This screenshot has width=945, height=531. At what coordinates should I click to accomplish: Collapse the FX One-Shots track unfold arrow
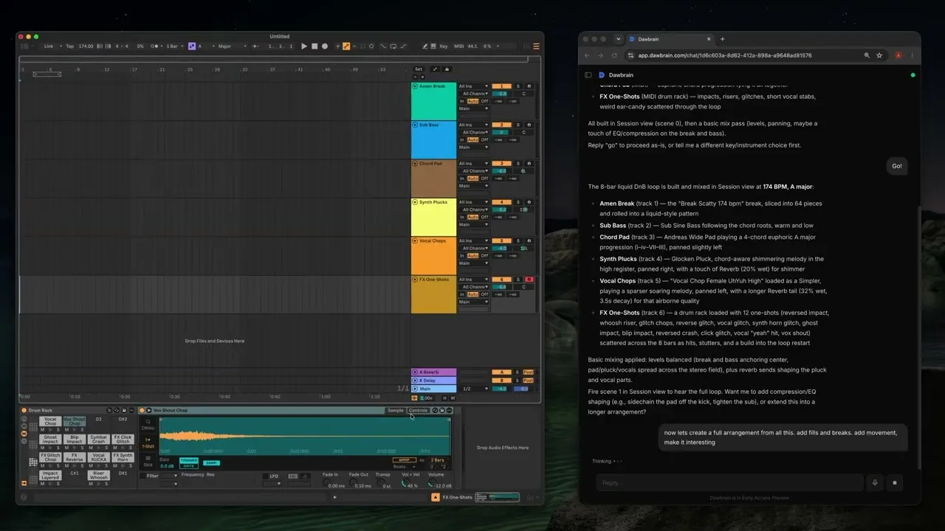[415, 280]
